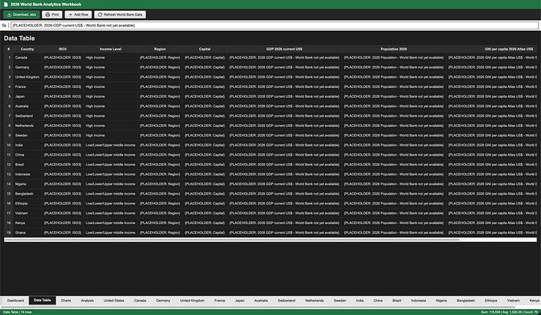Click the fx formula icon

click(5, 26)
